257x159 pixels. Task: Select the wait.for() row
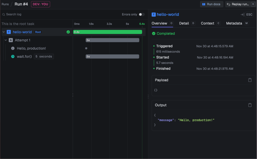click(x=24, y=56)
